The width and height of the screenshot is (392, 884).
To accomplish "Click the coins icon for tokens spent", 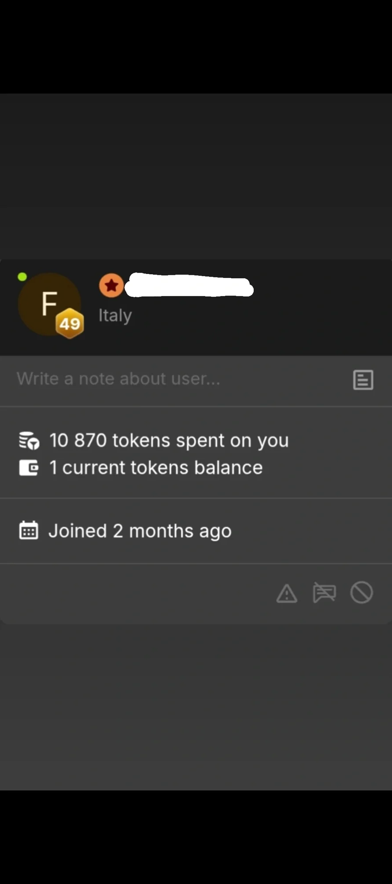I will point(29,441).
